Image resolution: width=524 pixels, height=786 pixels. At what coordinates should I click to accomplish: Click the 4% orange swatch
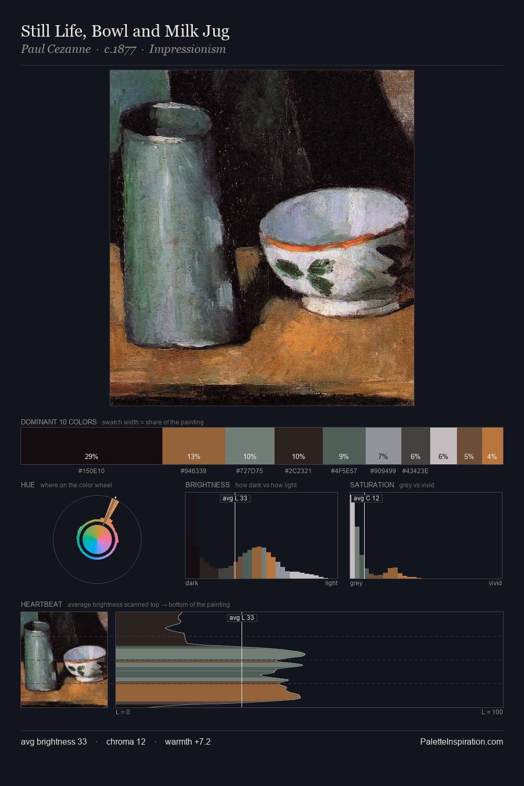492,446
